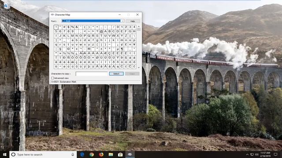Select the # number sign character
The height and width of the screenshot is (158, 282).
[x=64, y=27]
